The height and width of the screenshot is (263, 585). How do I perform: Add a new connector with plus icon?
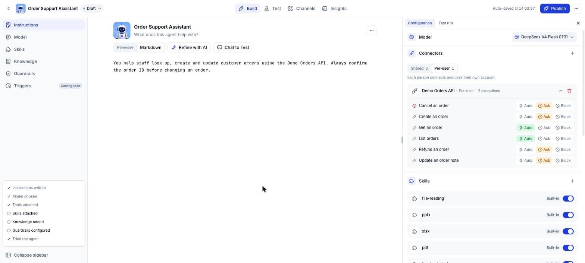pos(572,53)
